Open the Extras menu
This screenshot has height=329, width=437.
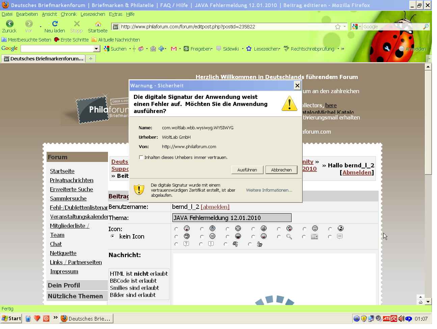pos(115,14)
